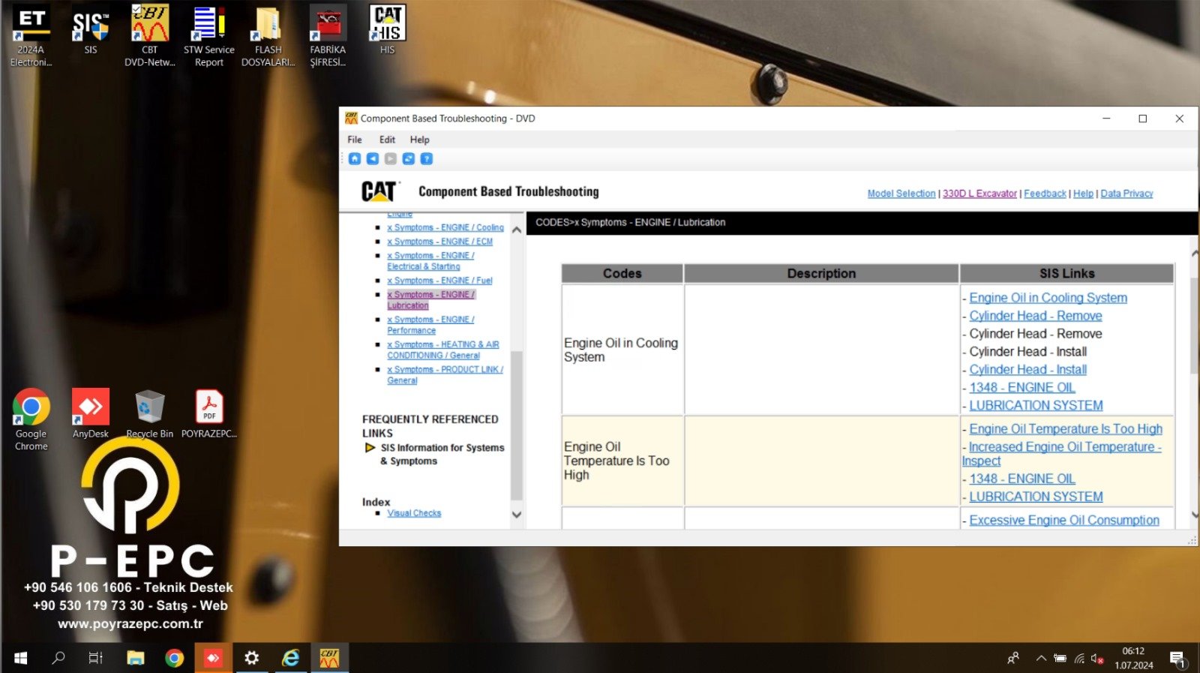This screenshot has width=1200, height=673.
Task: Open FLASH DOSYALARI folder on desktop
Action: tap(268, 36)
